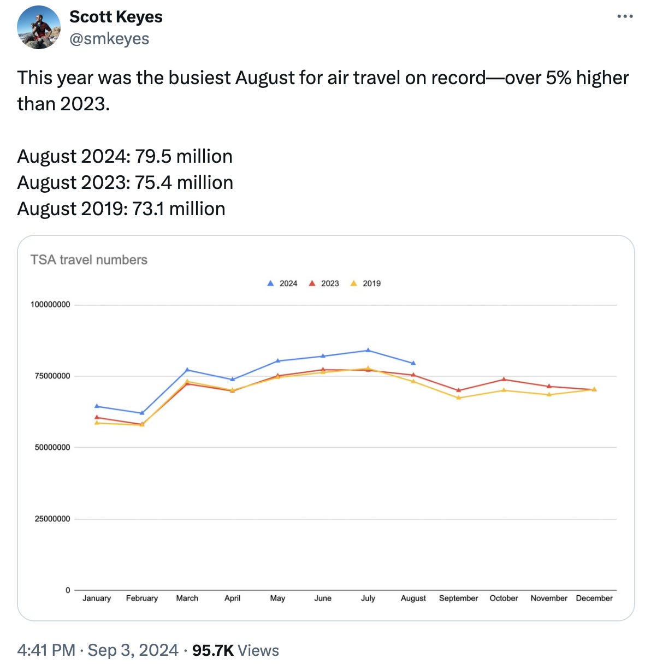Viewport: 651px width, 664px height.
Task: Click the March label on the x-axis
Action: pos(187,598)
